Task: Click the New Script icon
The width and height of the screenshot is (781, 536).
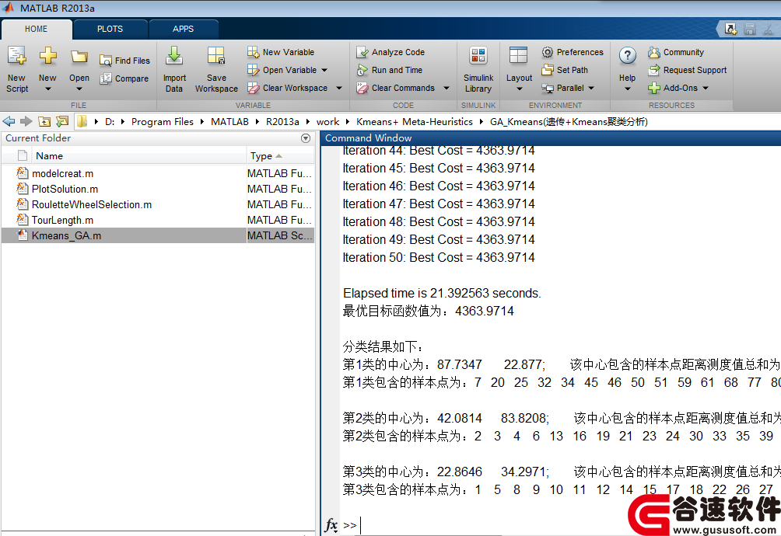Action: [17, 56]
